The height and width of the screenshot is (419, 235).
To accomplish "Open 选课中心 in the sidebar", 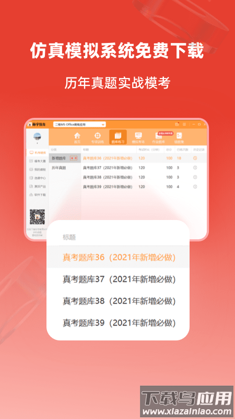I will pyautogui.click(x=38, y=178).
